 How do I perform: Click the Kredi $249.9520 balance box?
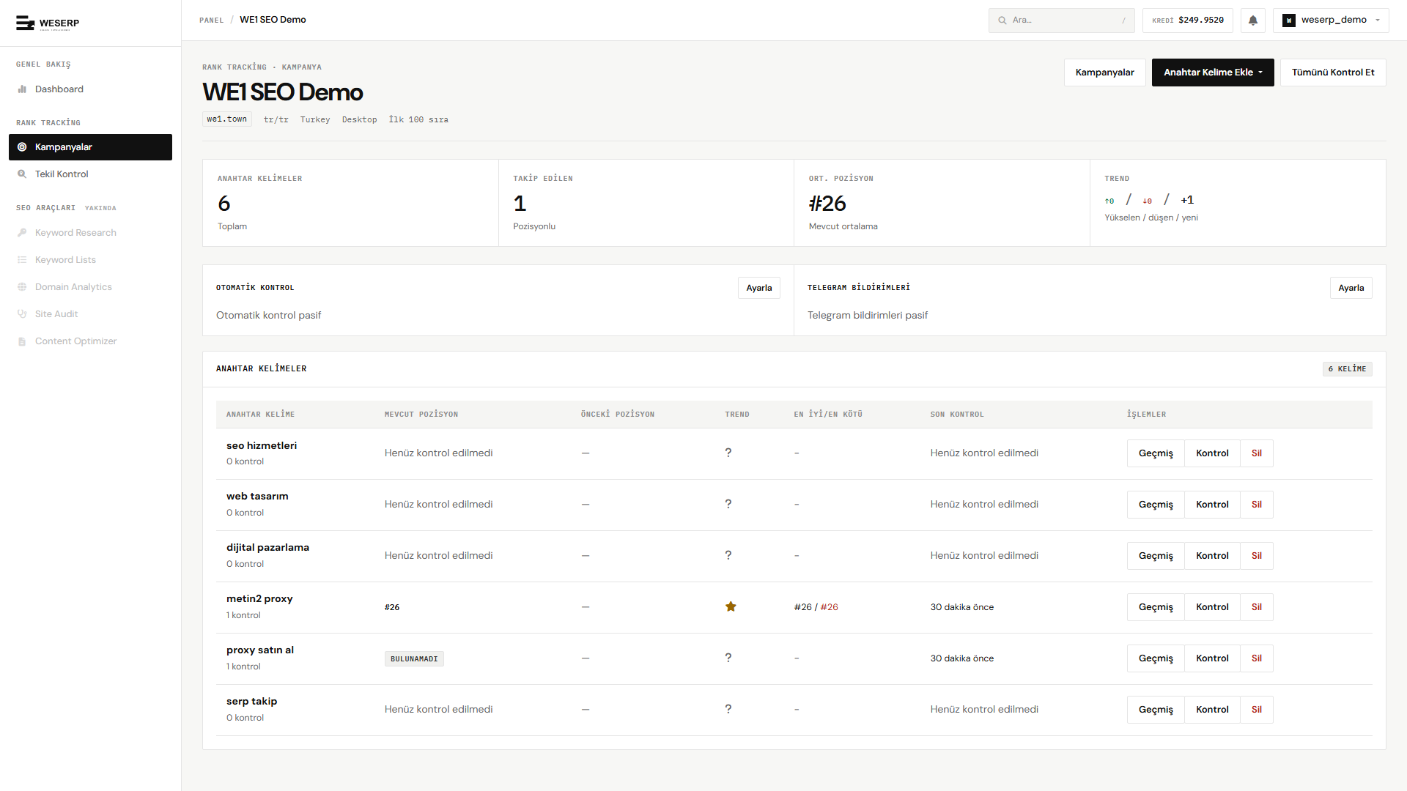click(1188, 21)
